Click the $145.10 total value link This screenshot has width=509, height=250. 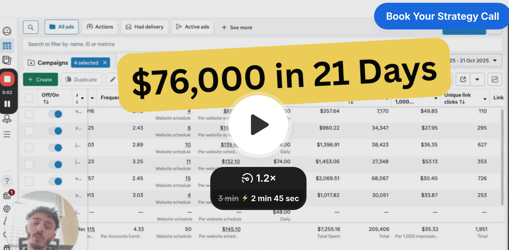[231, 229]
